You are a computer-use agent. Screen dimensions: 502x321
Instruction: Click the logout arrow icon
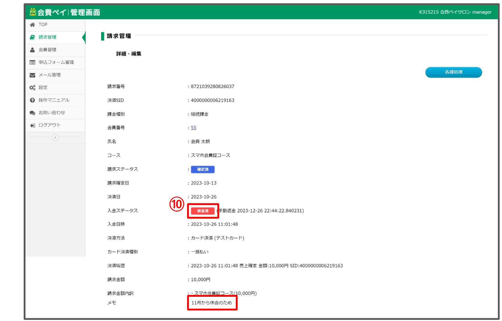32,125
